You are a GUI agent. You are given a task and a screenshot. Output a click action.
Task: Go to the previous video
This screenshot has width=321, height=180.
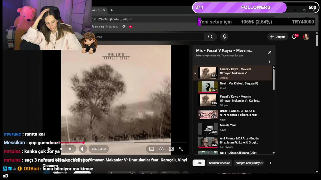(60, 149)
